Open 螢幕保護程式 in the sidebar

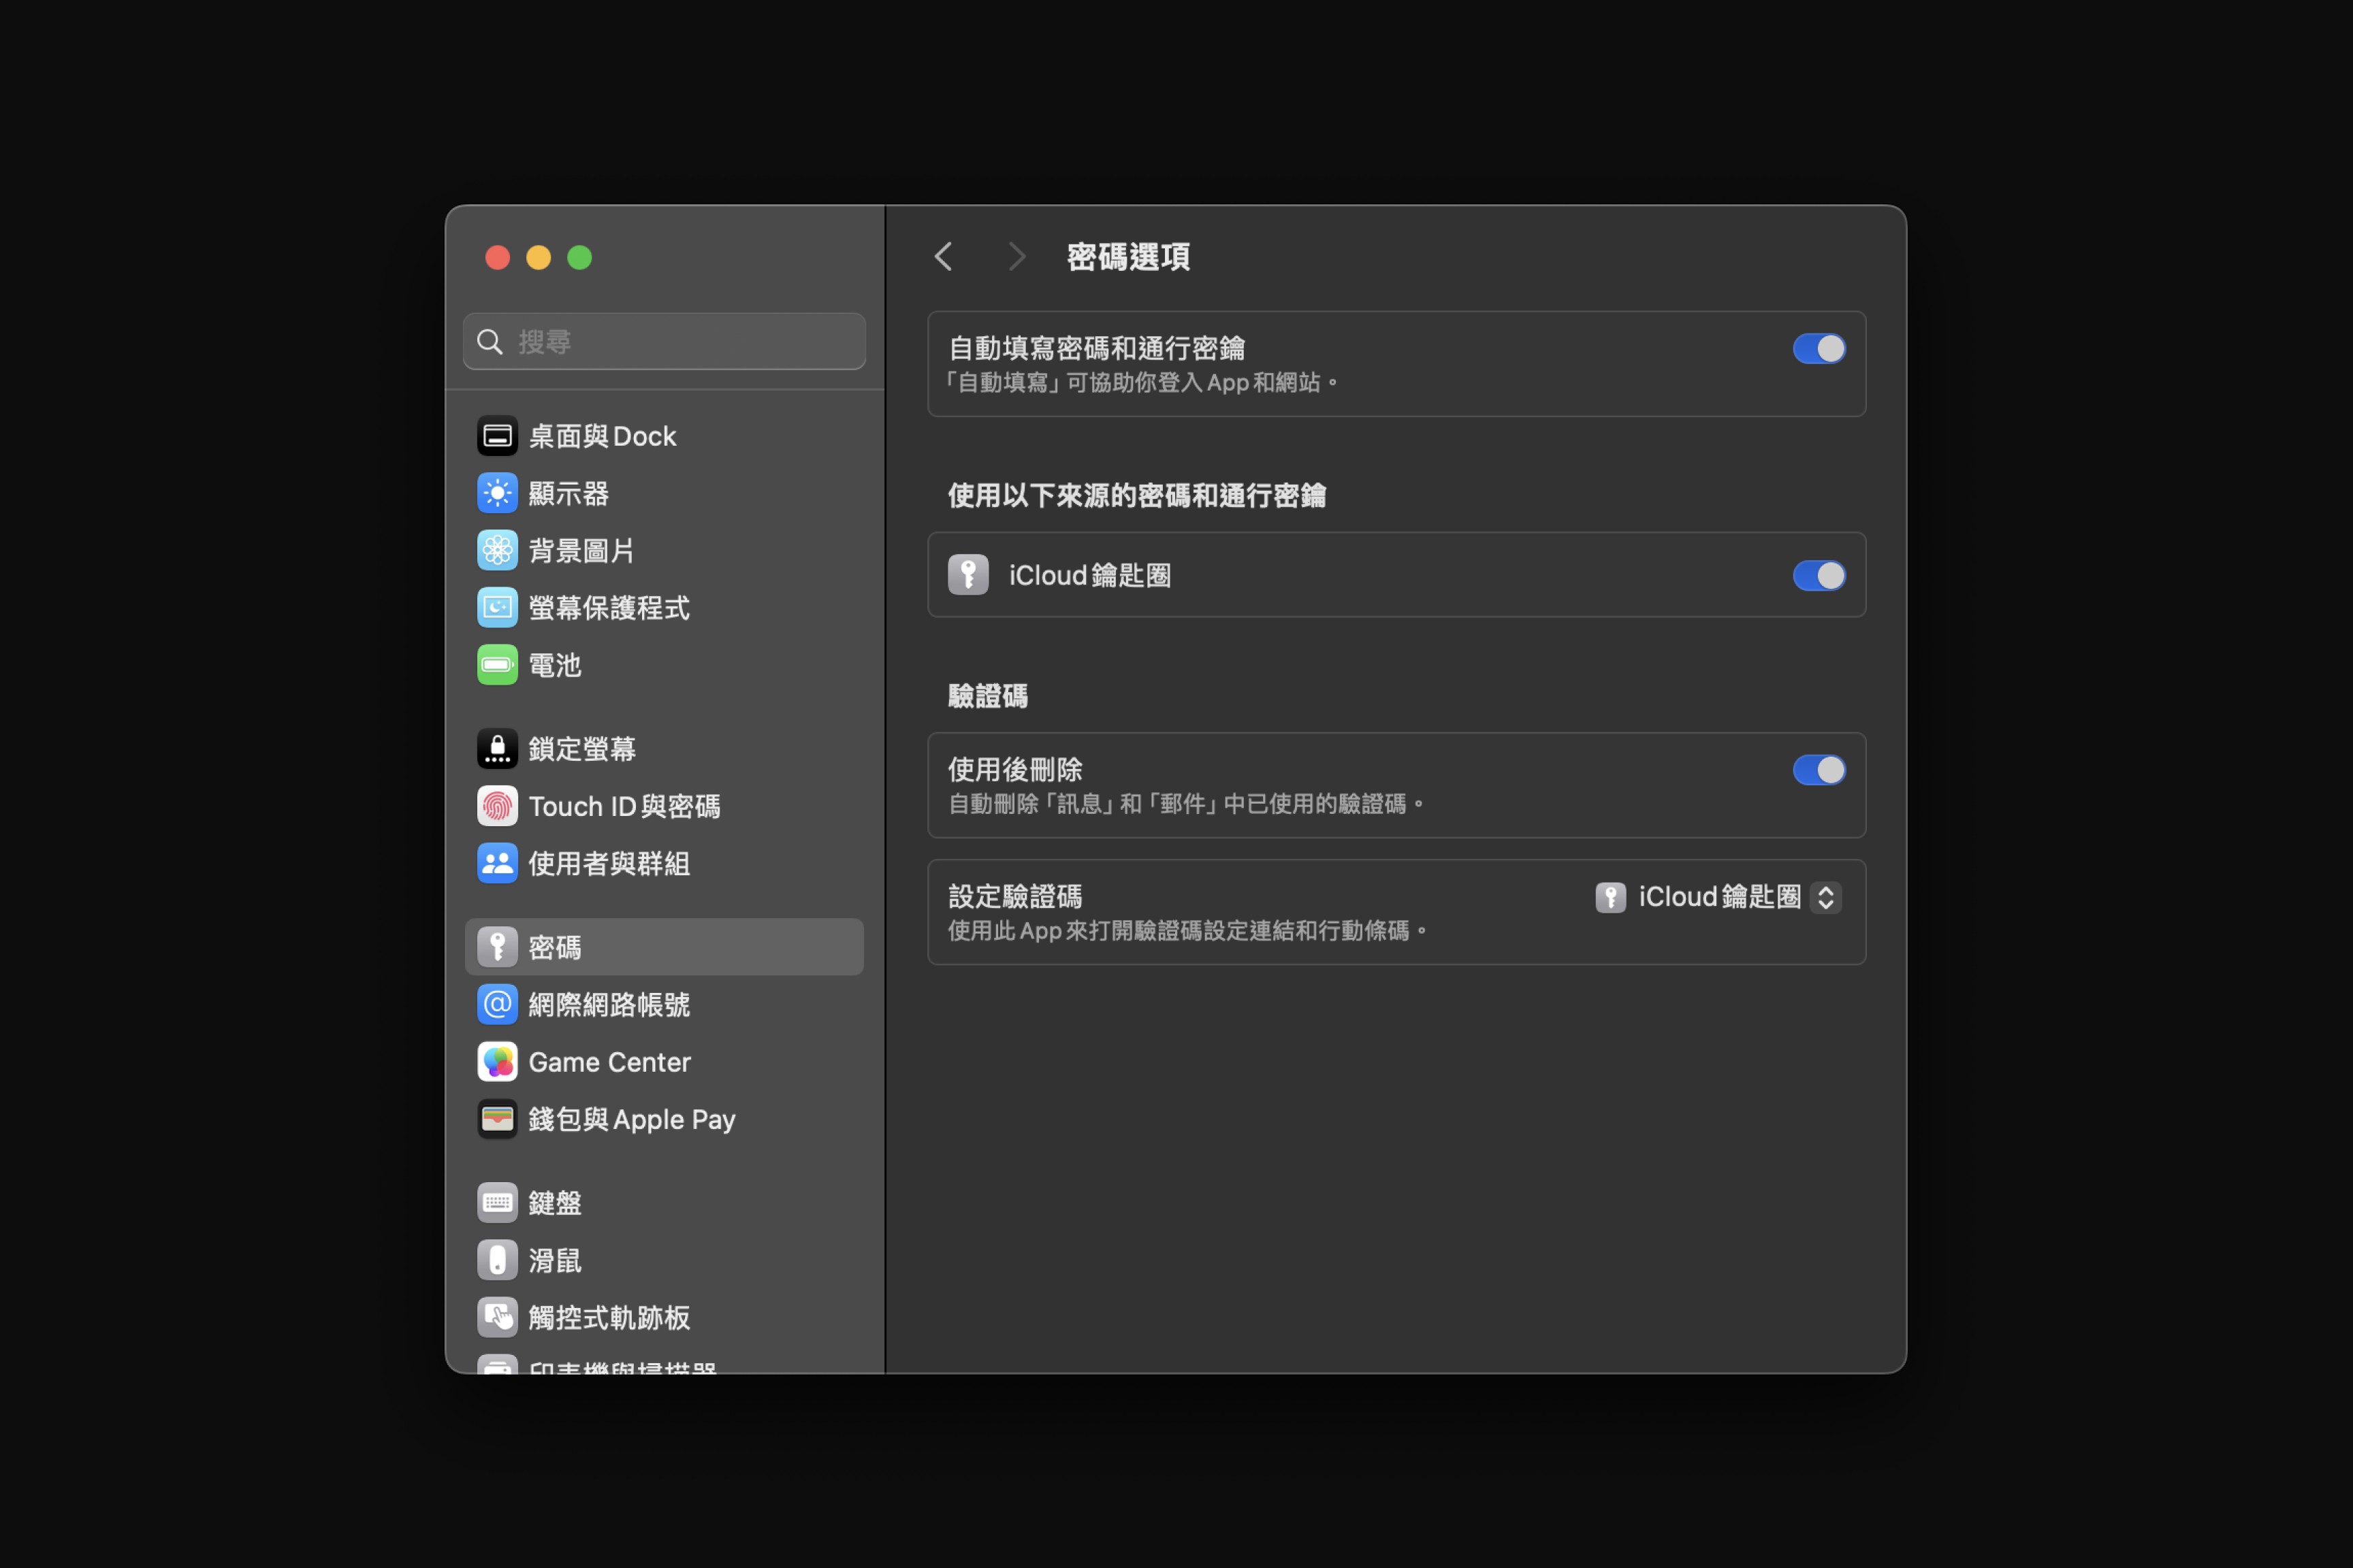click(608, 608)
